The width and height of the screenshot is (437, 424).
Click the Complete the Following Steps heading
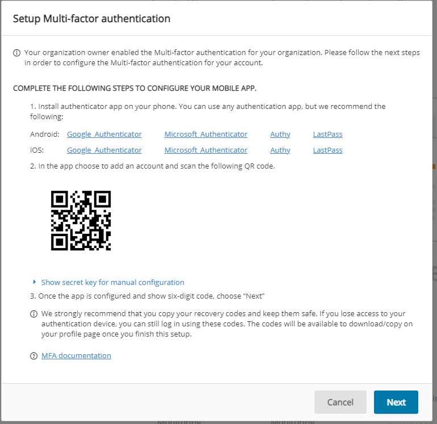(x=135, y=89)
